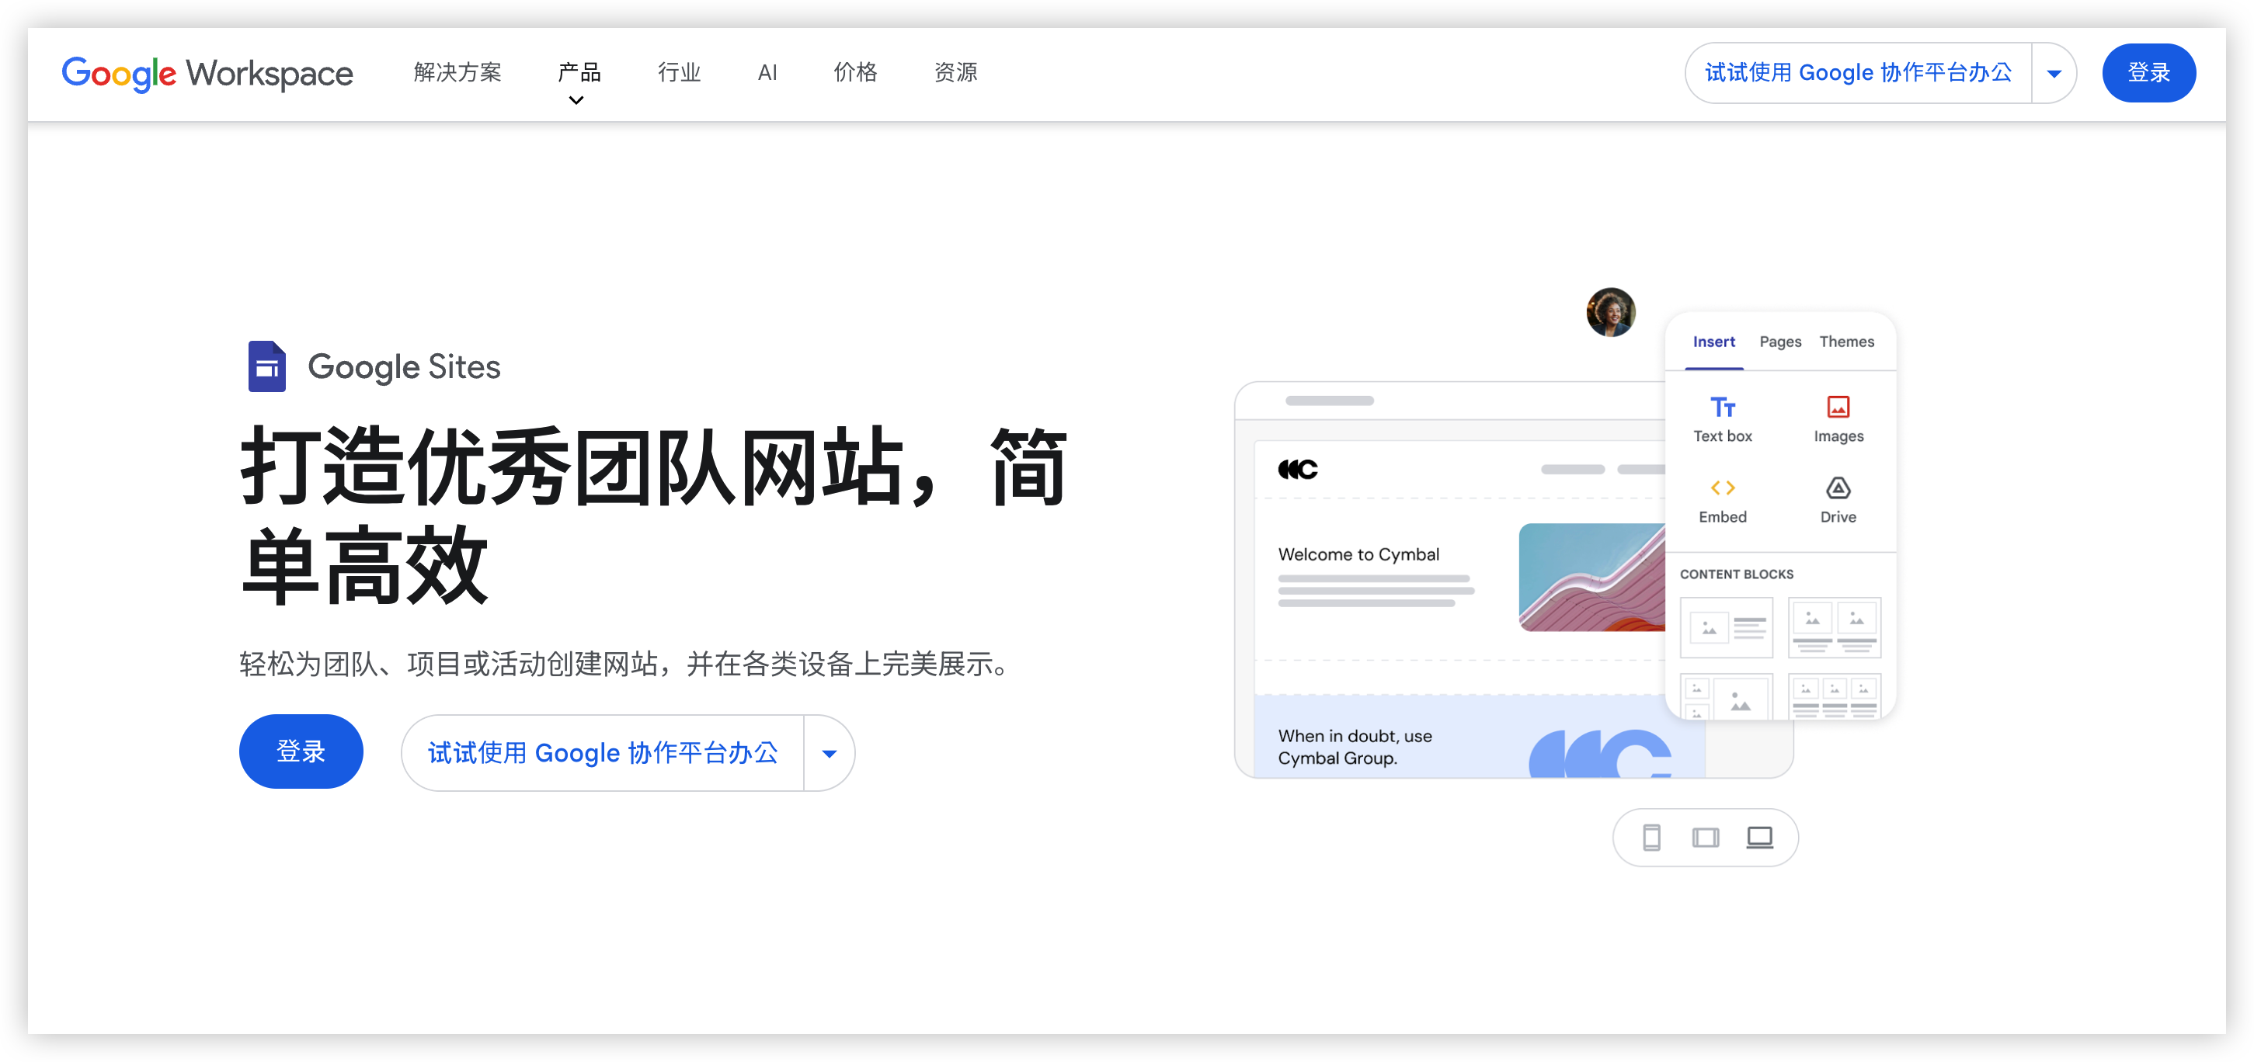Select the Images insert icon
This screenshot has width=2254, height=1062.
[1838, 407]
